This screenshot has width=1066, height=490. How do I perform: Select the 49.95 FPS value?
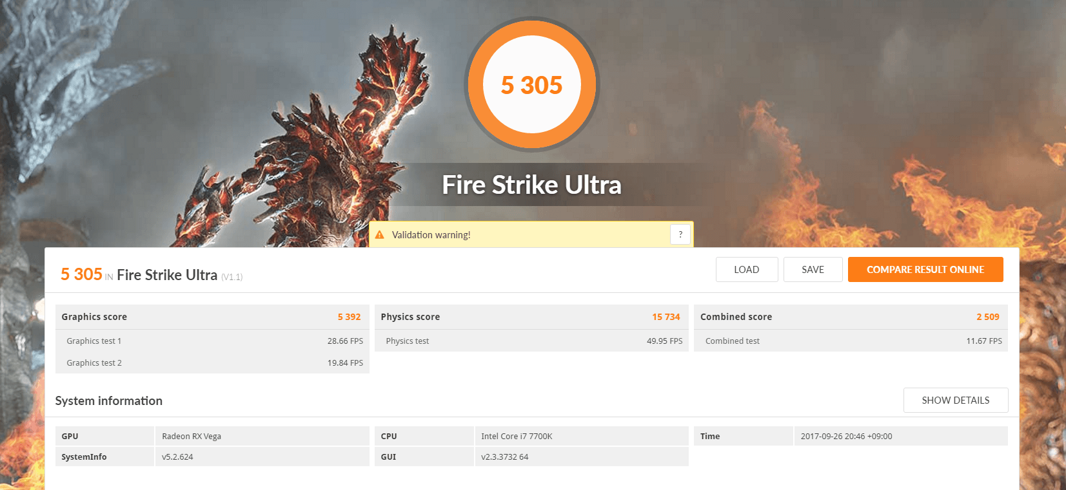click(x=665, y=341)
